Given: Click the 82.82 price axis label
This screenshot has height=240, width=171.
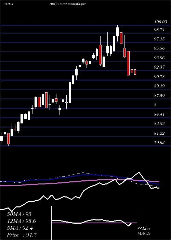Looking at the screenshot, I should coord(159,124).
